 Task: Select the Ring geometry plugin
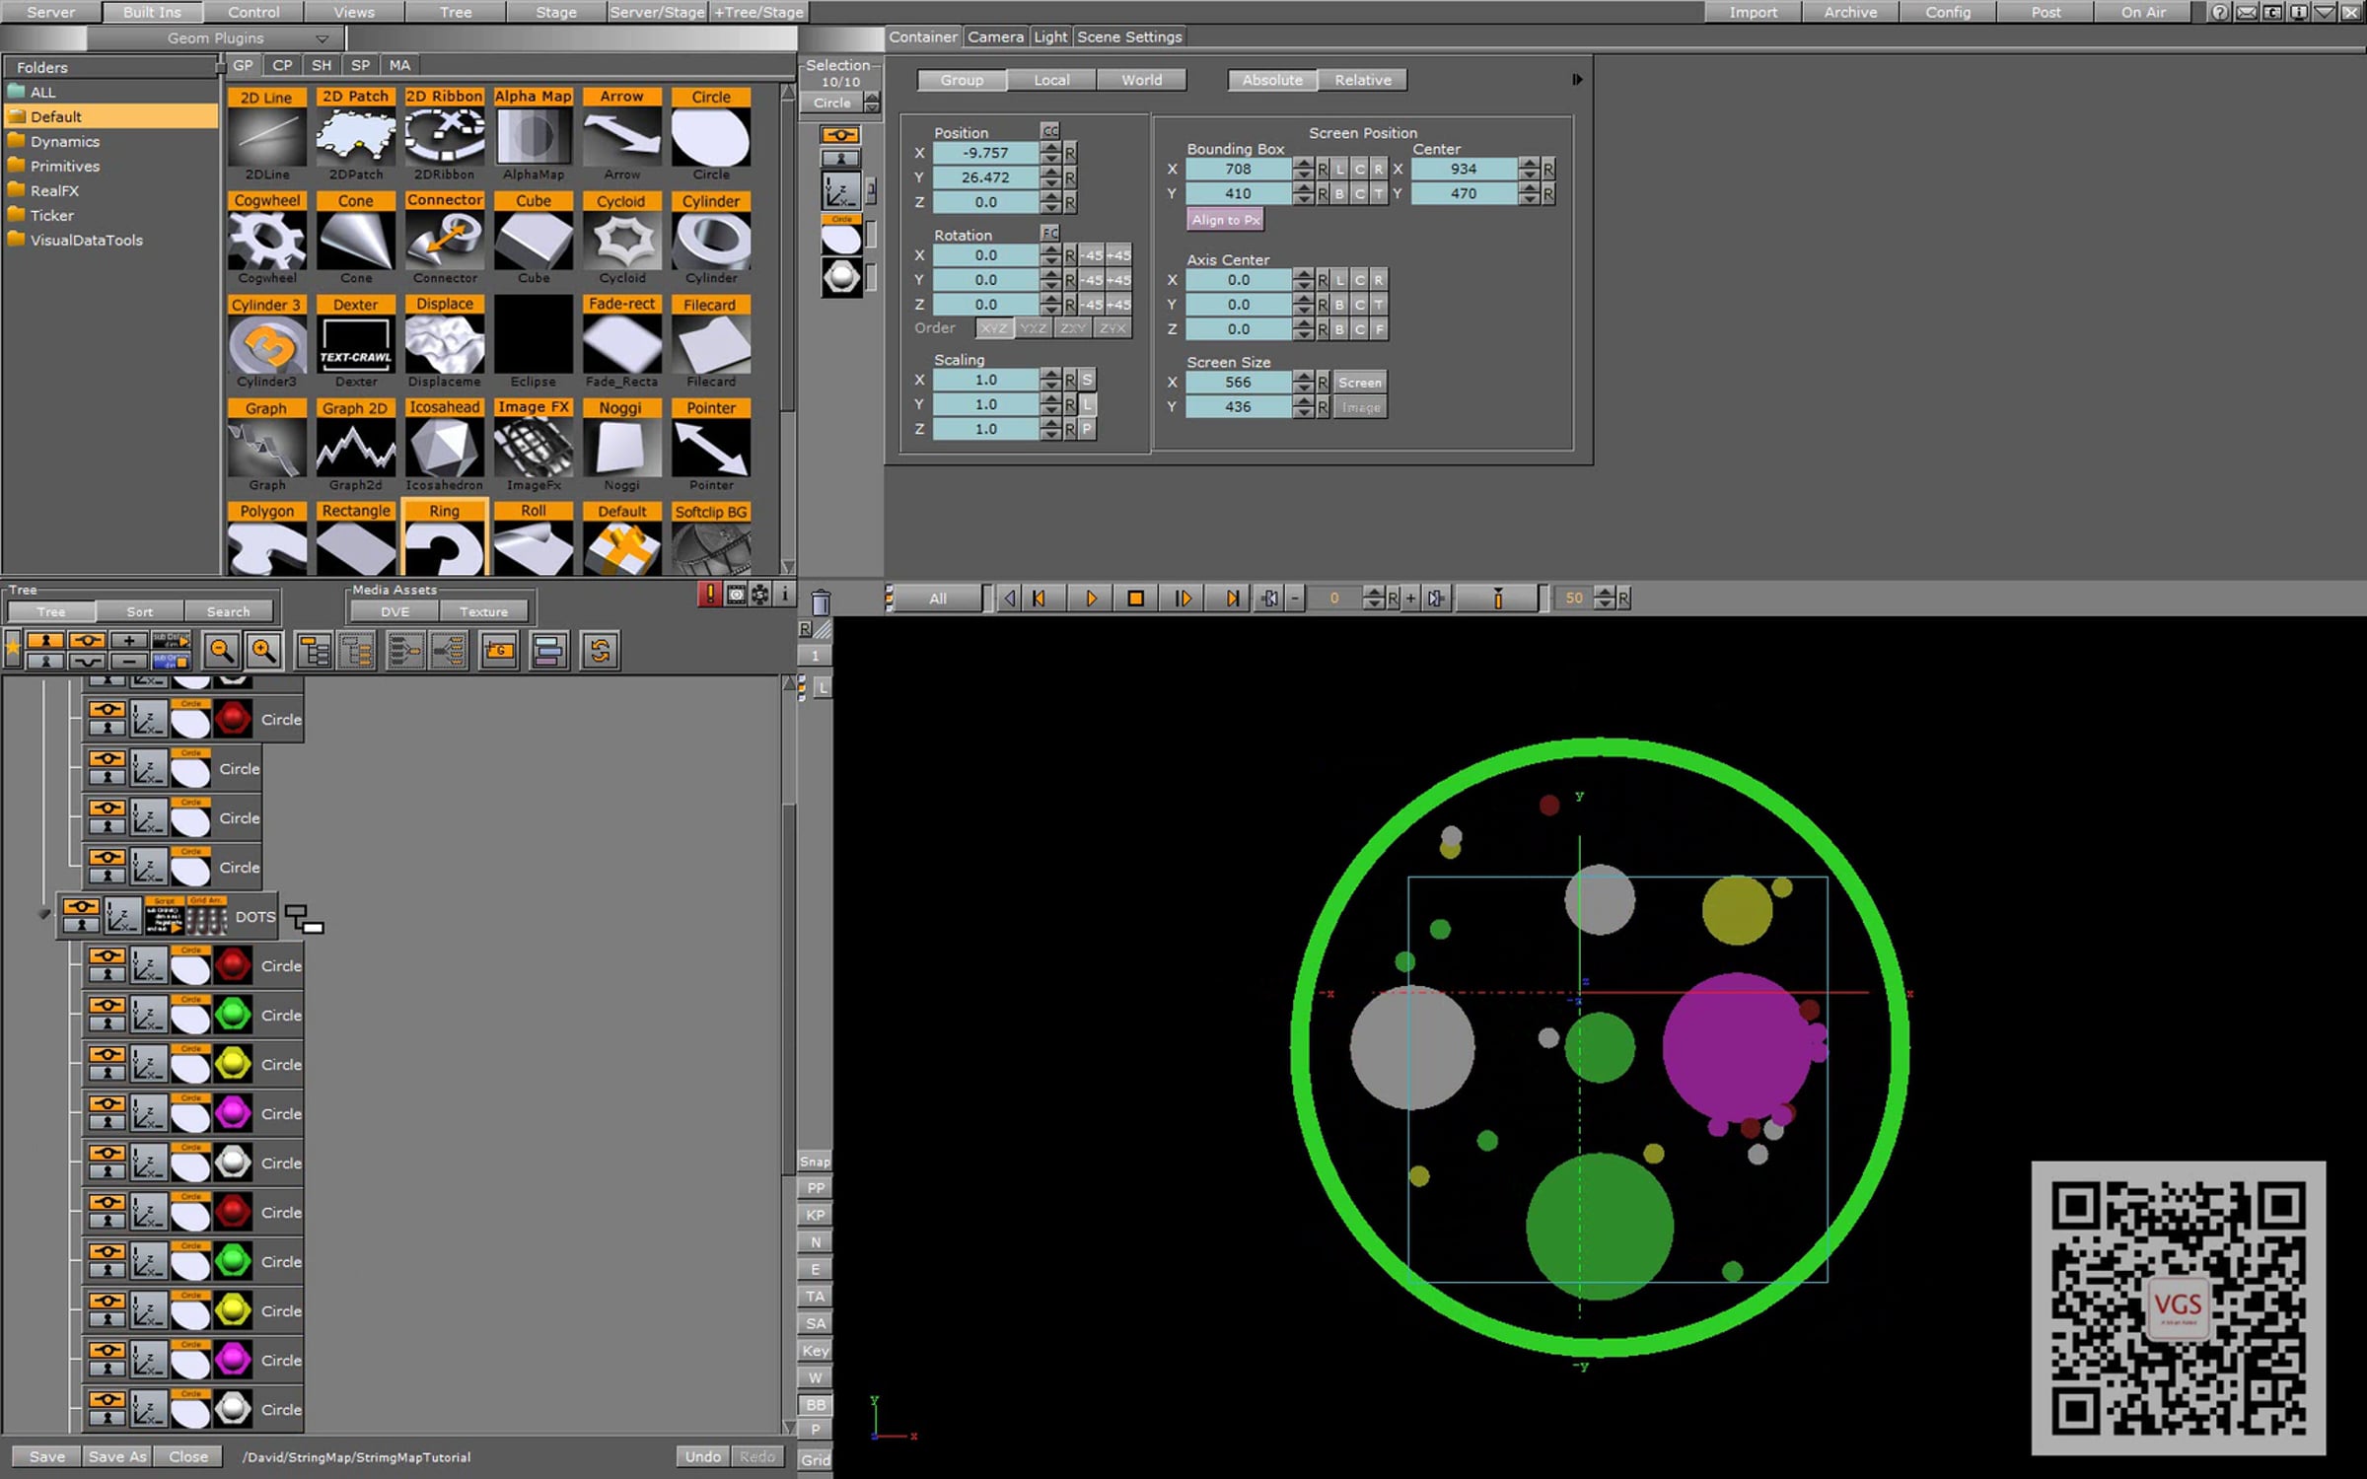(x=444, y=538)
